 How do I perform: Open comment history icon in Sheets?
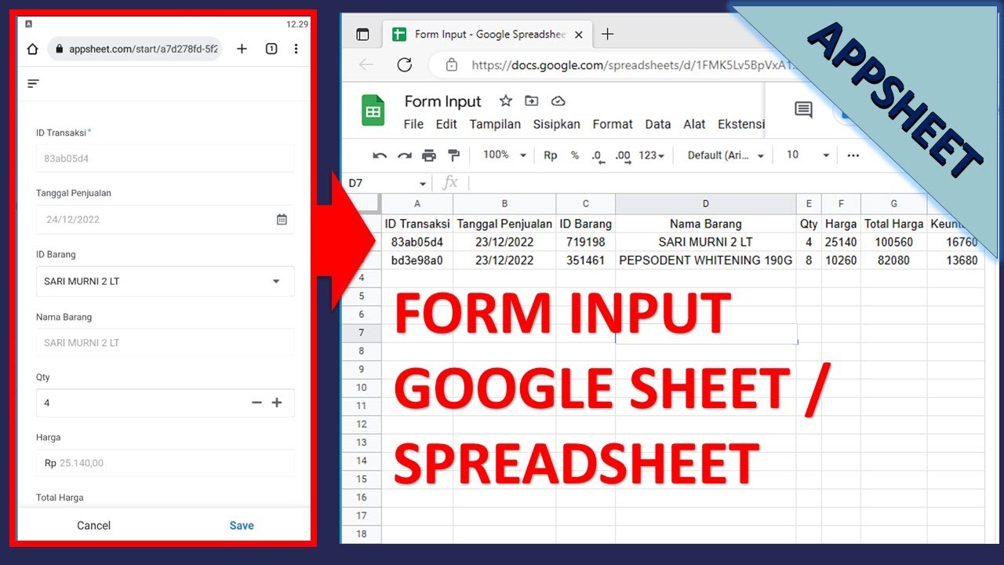pyautogui.click(x=803, y=110)
